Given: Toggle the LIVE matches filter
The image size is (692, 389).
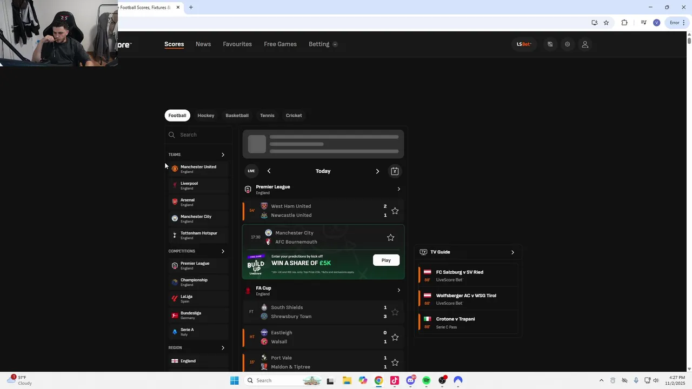Looking at the screenshot, I should (251, 171).
